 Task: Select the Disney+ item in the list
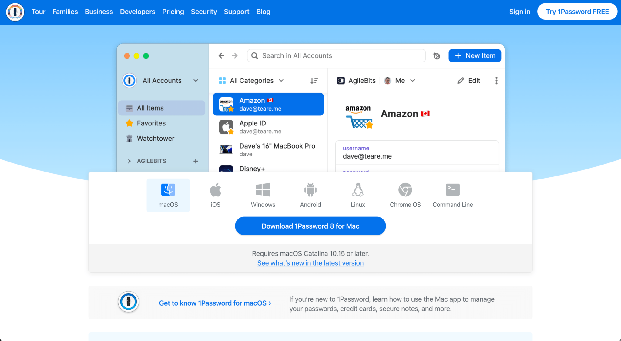click(x=268, y=168)
